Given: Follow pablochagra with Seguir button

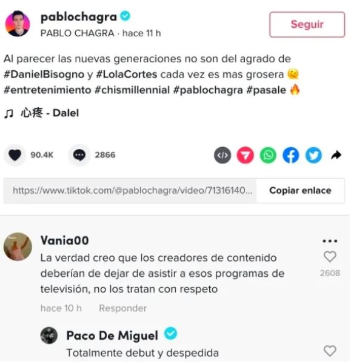Looking at the screenshot, I should (307, 24).
